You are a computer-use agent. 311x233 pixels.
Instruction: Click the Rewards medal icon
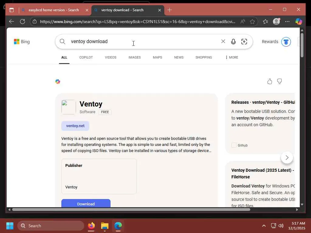[286, 42]
